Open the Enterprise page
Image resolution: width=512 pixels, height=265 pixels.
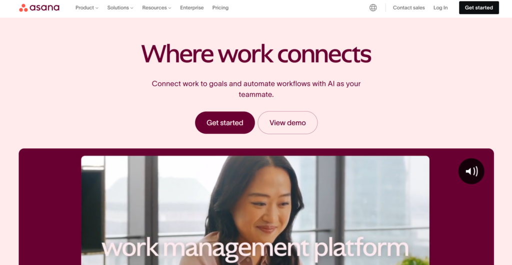(x=191, y=7)
